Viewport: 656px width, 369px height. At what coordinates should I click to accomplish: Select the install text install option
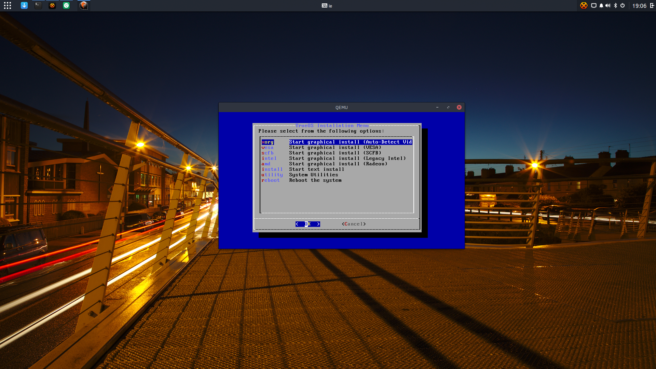click(303, 169)
